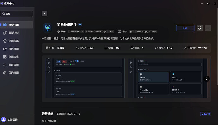The height and width of the screenshot is (125, 218).
Task: Click the CentOS Stream 8/9 tag
Action: pos(96,31)
